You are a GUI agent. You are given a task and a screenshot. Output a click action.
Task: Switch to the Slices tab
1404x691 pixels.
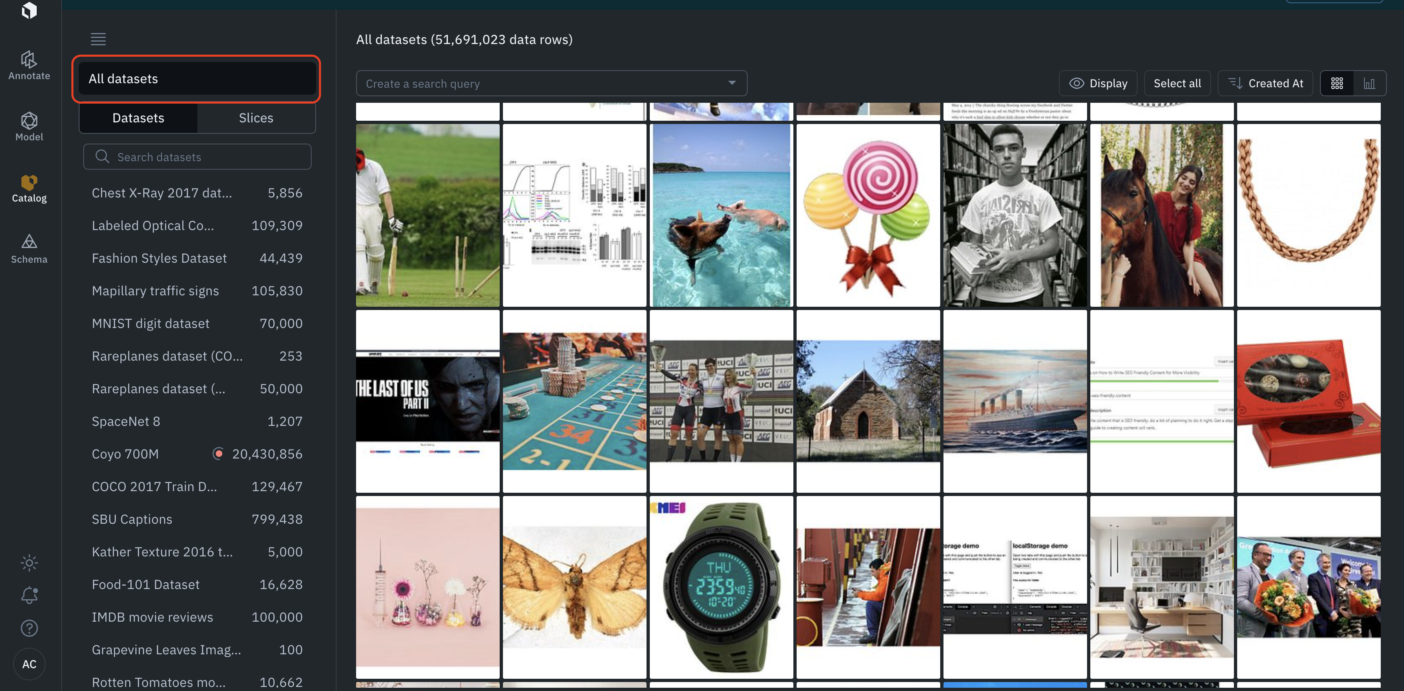click(x=256, y=118)
